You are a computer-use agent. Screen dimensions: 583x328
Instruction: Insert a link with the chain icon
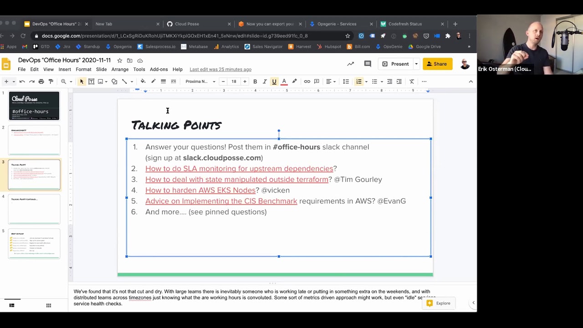click(x=307, y=82)
